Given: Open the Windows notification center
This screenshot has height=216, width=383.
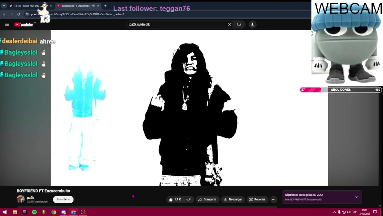Looking at the screenshot, I should [375, 212].
